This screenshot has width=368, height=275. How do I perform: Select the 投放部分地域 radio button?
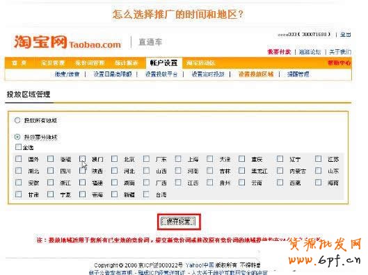pyautogui.click(x=17, y=137)
